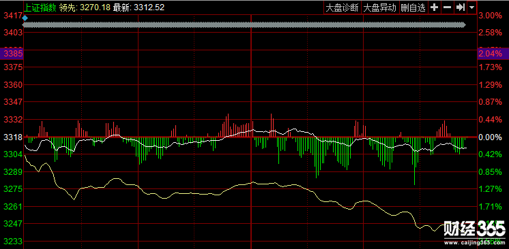
Task: Click the 3417 top price axis label
Action: [12, 16]
